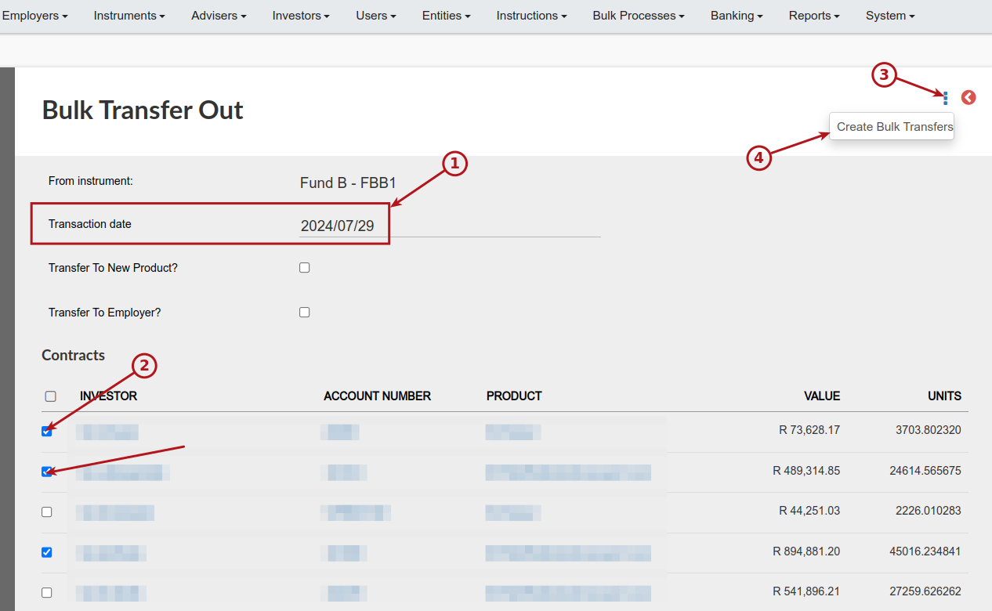Check the contract with value R 541,896.21
The width and height of the screenshot is (992, 611).
point(47,593)
